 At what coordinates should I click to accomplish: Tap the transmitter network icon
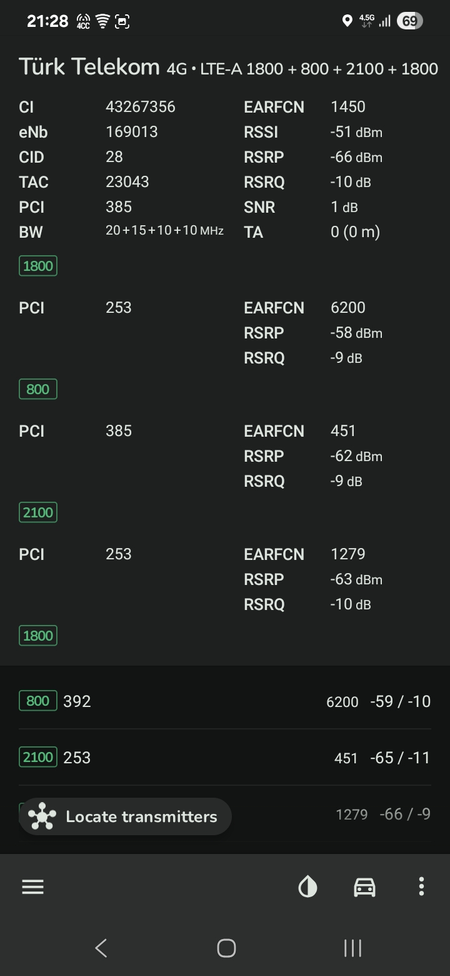point(42,816)
